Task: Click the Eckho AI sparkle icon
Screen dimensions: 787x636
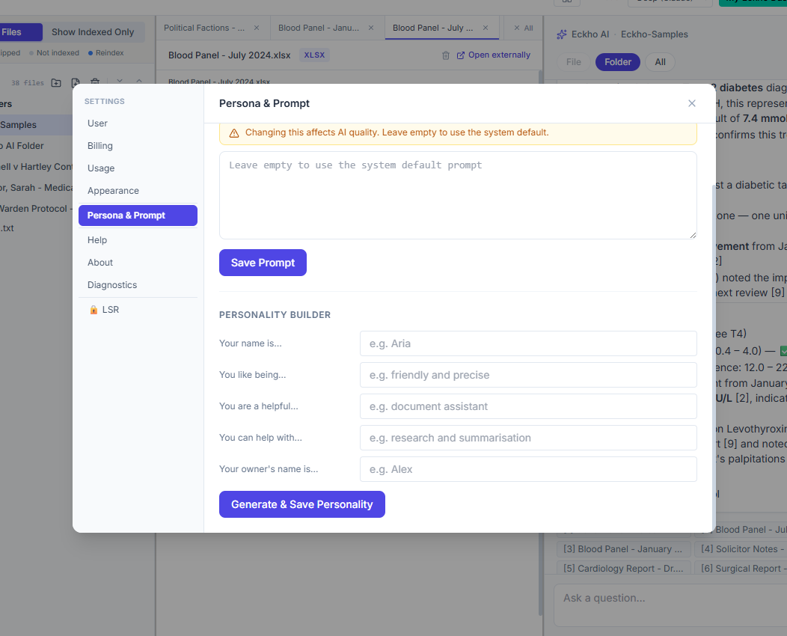Action: pos(562,34)
